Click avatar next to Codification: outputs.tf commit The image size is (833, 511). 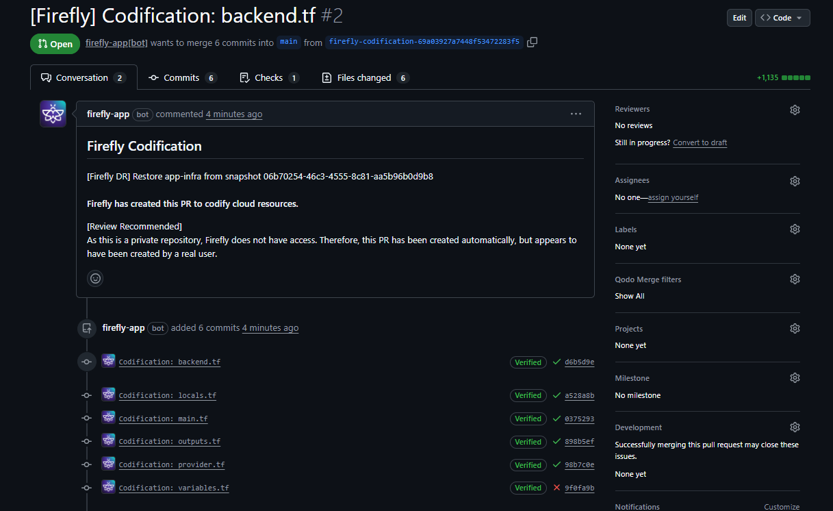108,440
